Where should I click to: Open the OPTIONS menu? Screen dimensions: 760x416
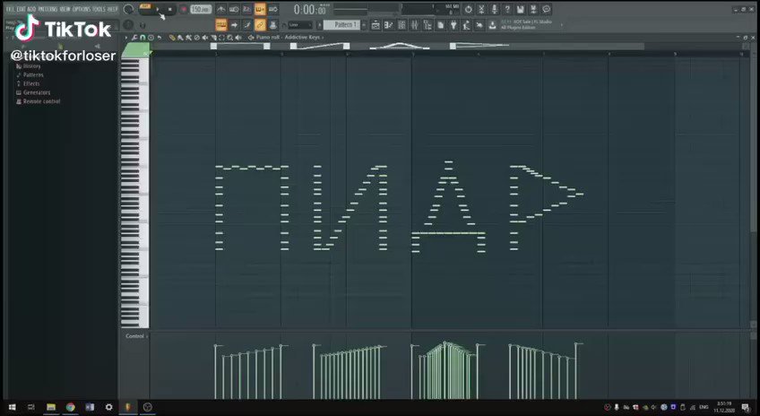click(x=82, y=9)
